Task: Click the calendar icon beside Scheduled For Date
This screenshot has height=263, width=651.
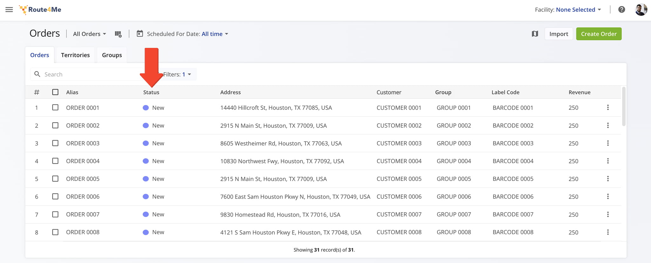Action: (x=140, y=34)
